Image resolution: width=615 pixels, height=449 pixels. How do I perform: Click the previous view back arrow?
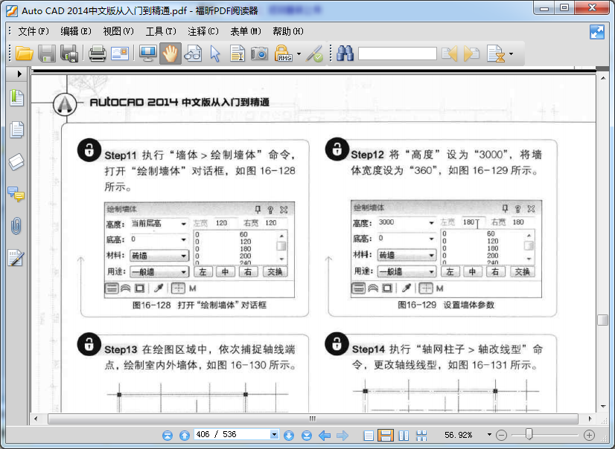[325, 435]
